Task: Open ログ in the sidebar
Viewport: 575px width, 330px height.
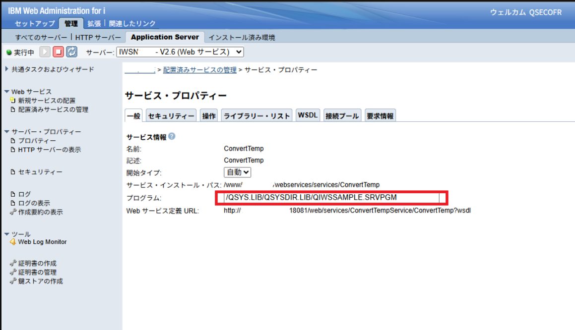Action: 25,194
